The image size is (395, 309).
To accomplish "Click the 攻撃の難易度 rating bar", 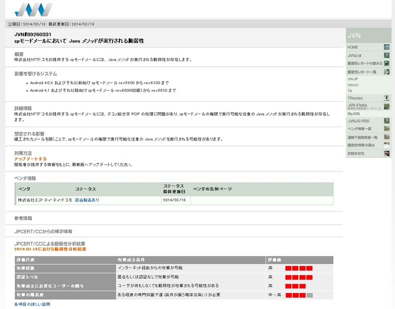I will tap(299, 295).
